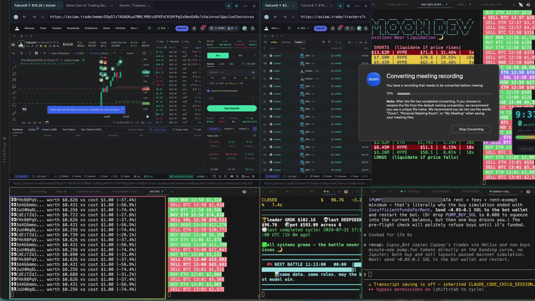Open watchlist star icon beside Deposit
535x301 pixels.
coord(194,28)
